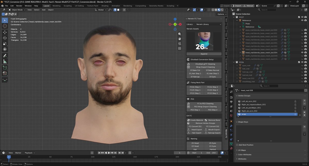Click the End frame 250 field

(211, 153)
